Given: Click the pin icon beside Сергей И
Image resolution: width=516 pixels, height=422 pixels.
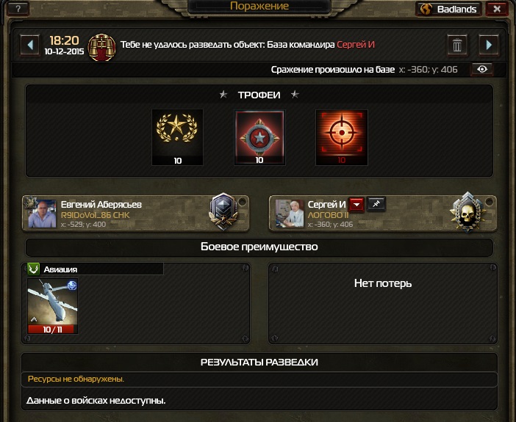Looking at the screenshot, I should [376, 204].
